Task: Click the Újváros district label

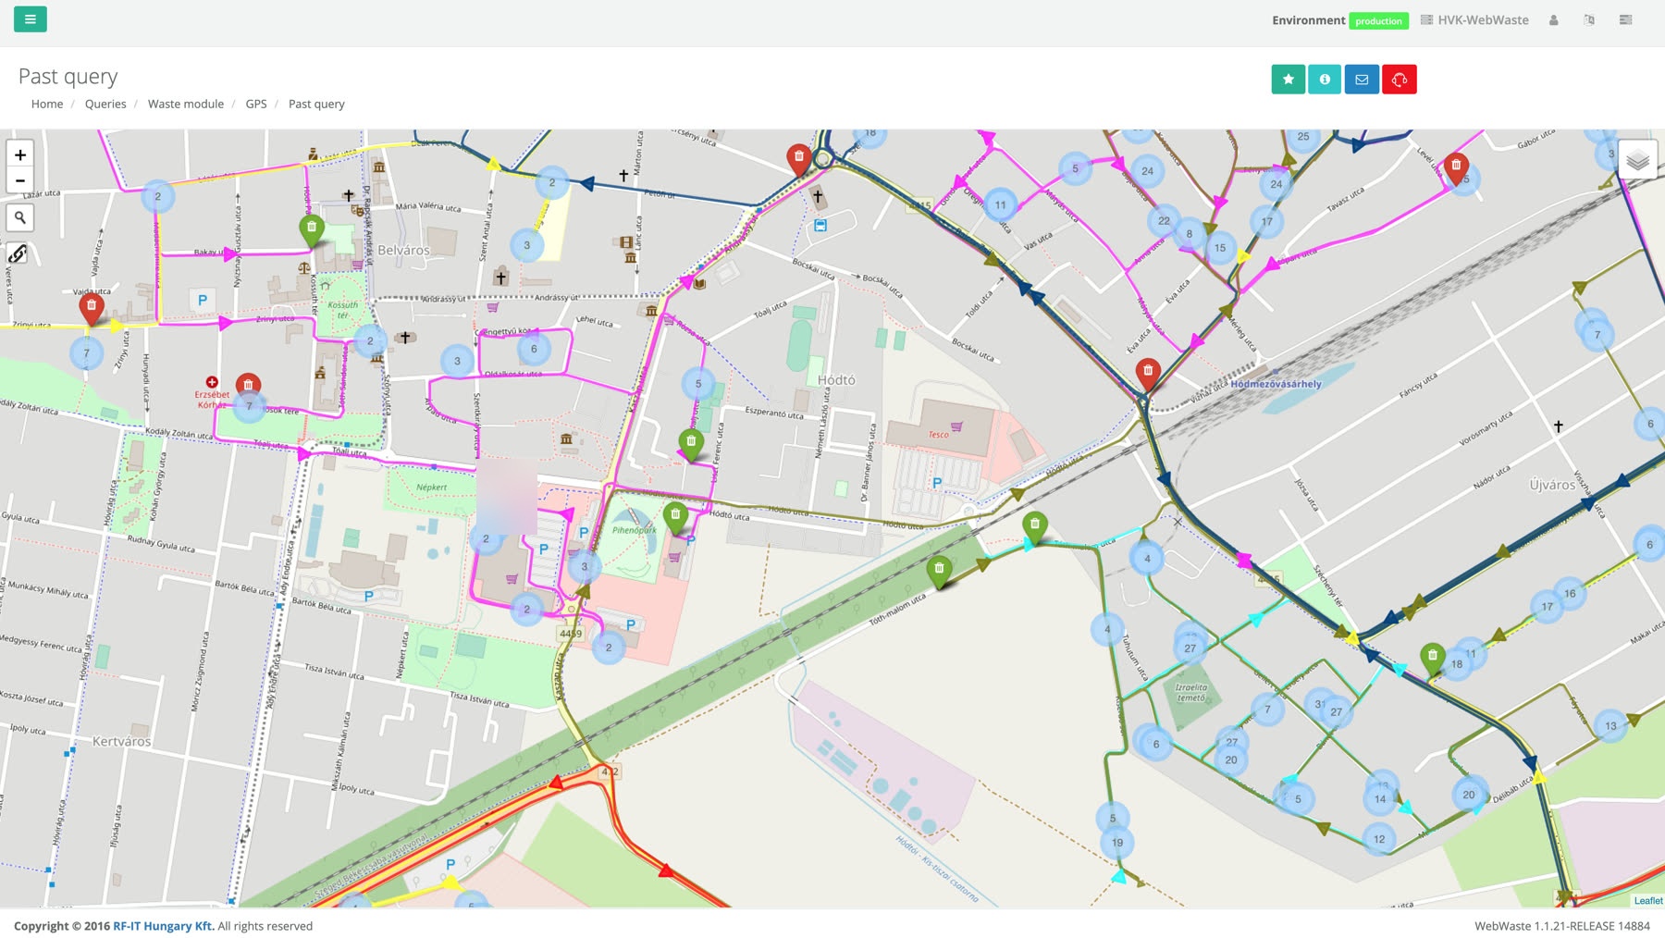Action: pos(1552,485)
